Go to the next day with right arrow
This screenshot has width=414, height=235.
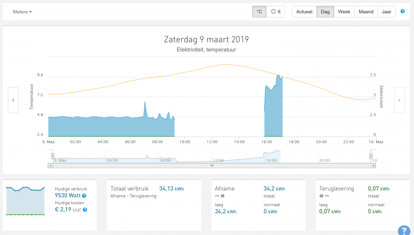point(399,100)
